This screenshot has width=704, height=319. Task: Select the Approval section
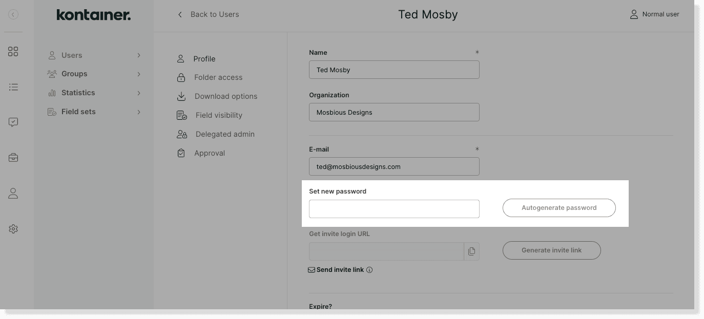click(210, 153)
